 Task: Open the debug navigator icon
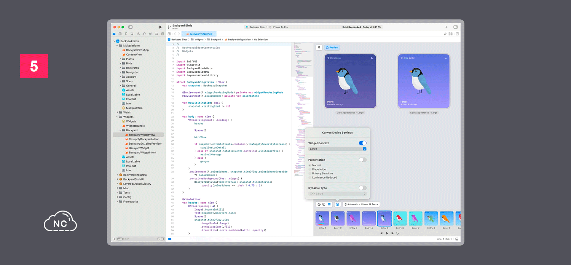(x=150, y=34)
